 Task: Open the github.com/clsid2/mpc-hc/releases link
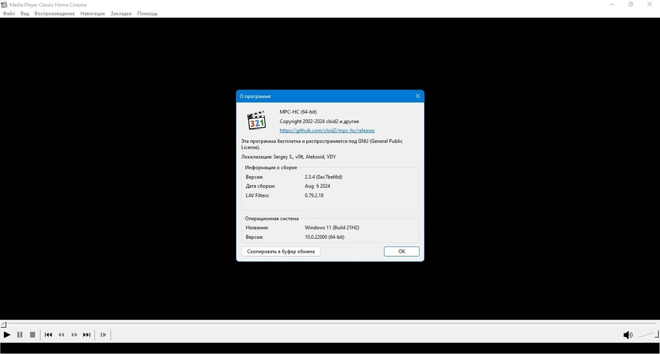point(327,131)
